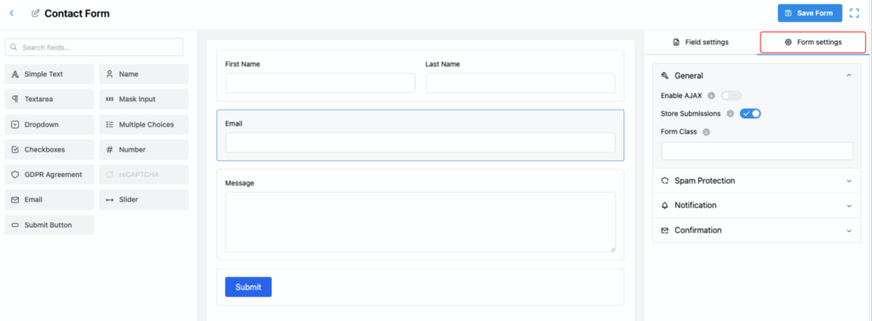Click the GDPR Agreement shield icon
This screenshot has height=321, width=872.
click(15, 175)
